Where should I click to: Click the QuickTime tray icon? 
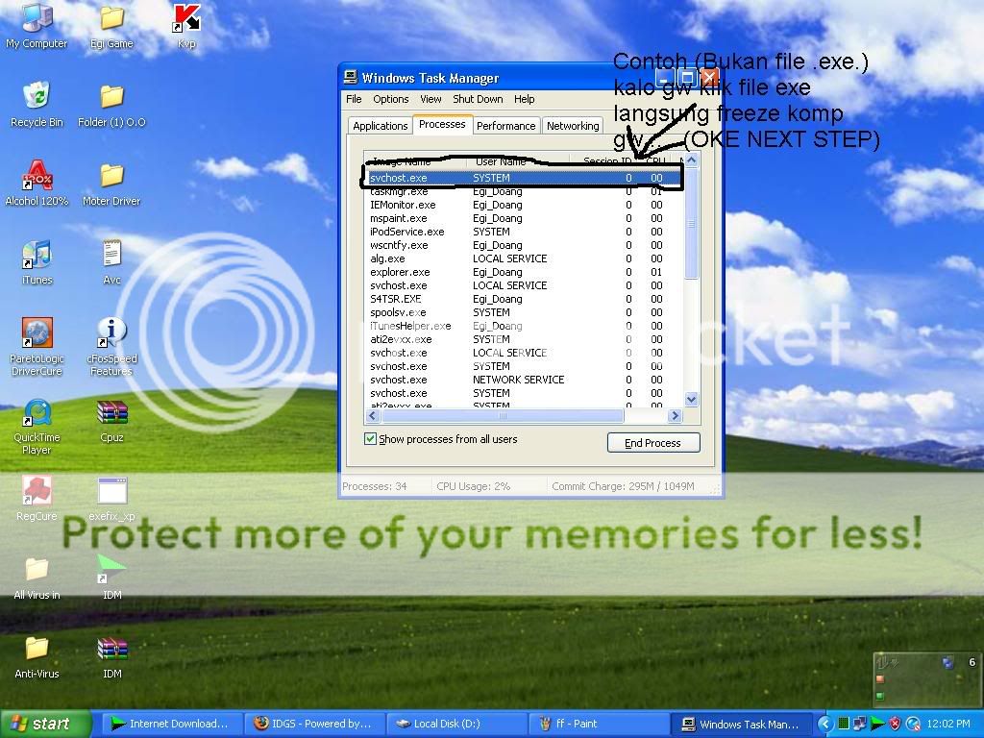click(x=913, y=724)
